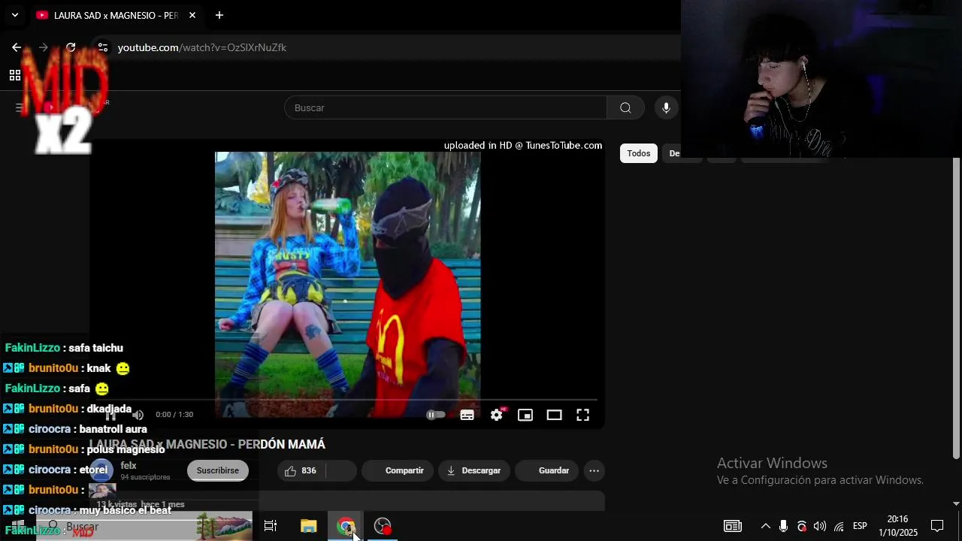Start voice search with the microphone icon
Viewport: 962px width, 541px height.
[x=666, y=107]
